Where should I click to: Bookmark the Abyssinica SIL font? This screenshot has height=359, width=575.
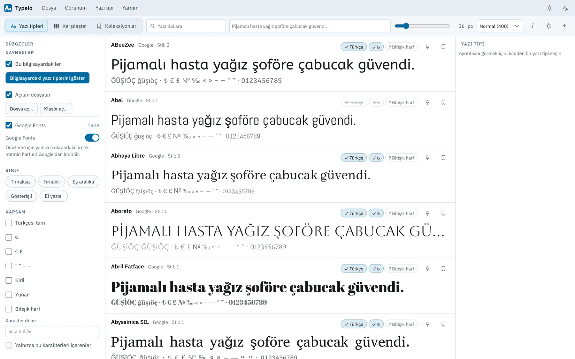coord(443,324)
